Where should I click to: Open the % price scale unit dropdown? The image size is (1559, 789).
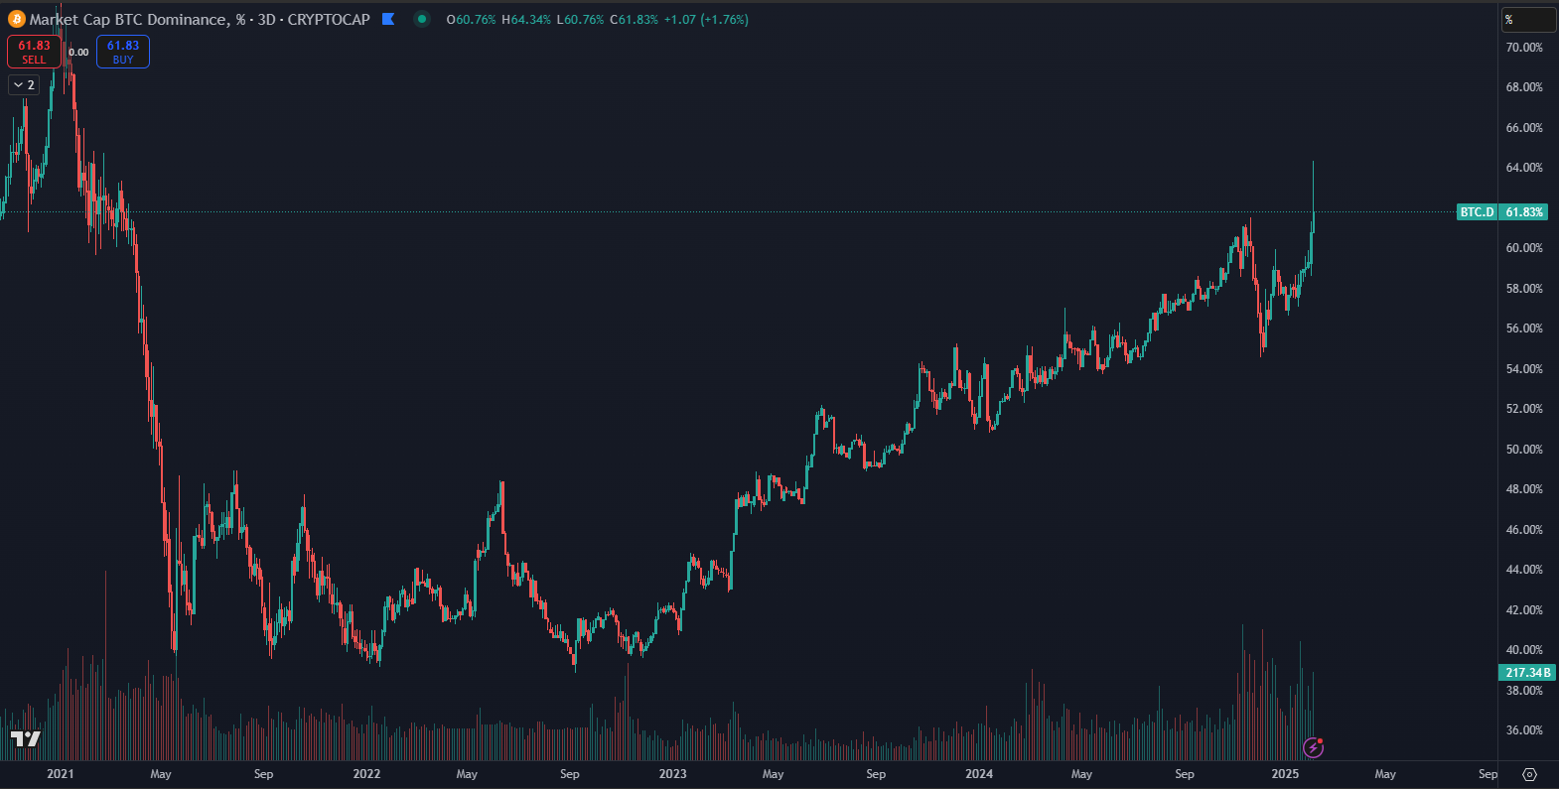tap(1527, 20)
